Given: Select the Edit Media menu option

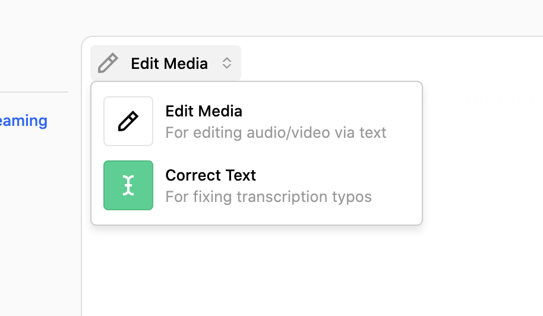Looking at the screenshot, I should tap(256, 121).
